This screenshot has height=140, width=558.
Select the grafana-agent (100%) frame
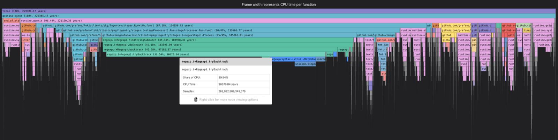coord(279,16)
